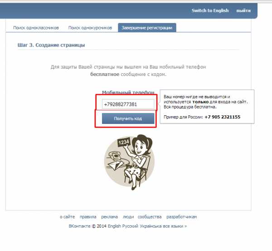Image resolution: width=272 pixels, height=251 pixels.
Task: Click the Шаг 3. Создание страницы heading
Action: coord(51,45)
